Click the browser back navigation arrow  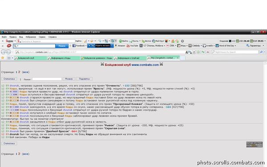[4, 52]
